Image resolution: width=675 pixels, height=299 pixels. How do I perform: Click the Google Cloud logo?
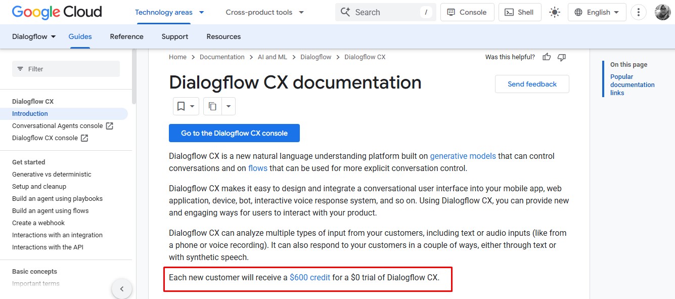point(57,12)
